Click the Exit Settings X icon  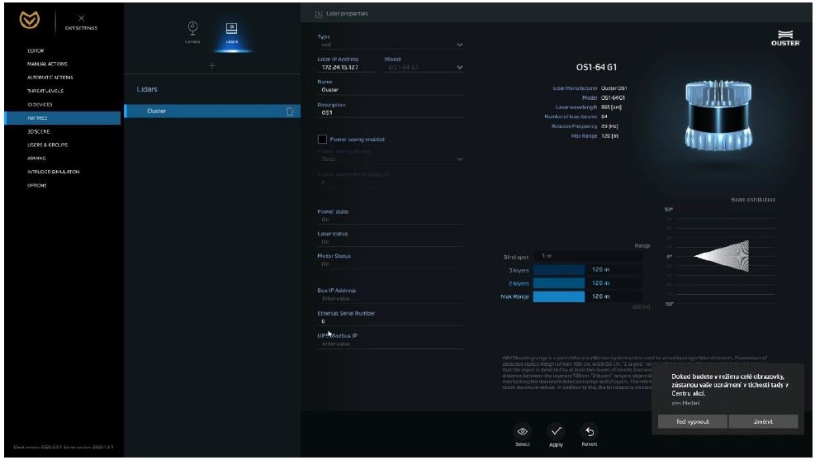click(81, 18)
